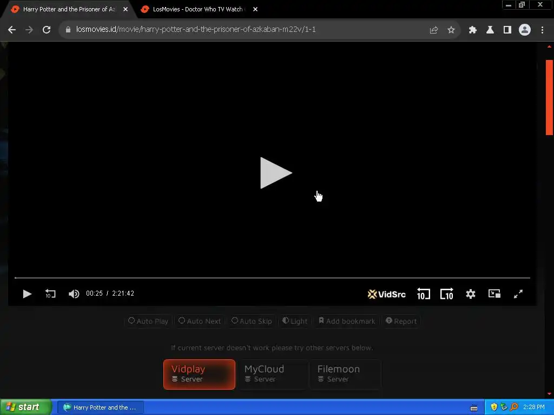Reload the current page
This screenshot has height=415, width=554.
(47, 30)
